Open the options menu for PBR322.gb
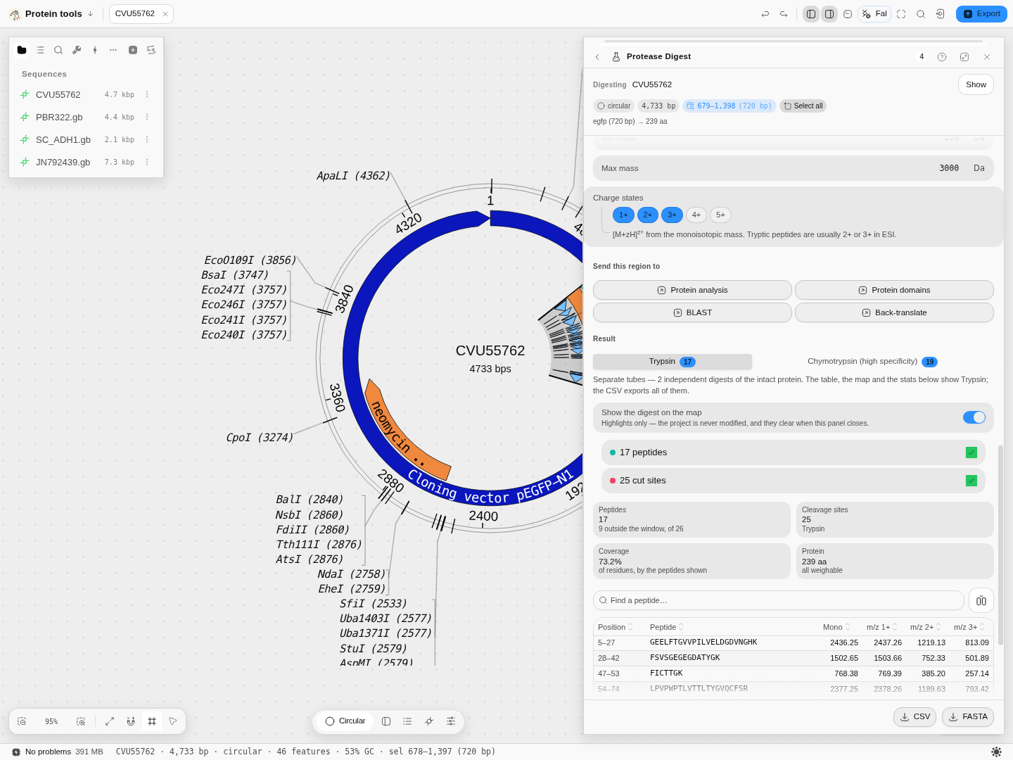This screenshot has width=1013, height=760. [147, 118]
